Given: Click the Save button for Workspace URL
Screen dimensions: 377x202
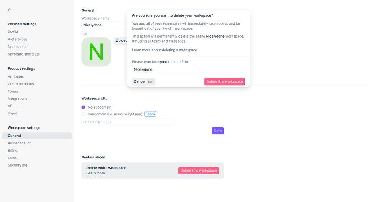Looking at the screenshot, I should click(218, 131).
